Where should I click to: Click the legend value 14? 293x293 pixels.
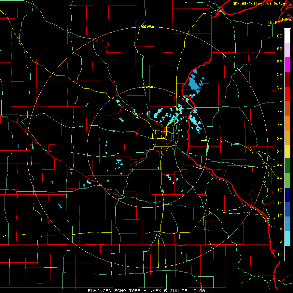(280, 203)
